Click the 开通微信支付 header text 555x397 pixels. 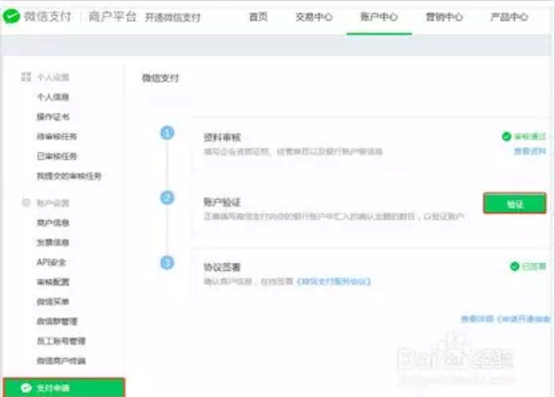[173, 17]
